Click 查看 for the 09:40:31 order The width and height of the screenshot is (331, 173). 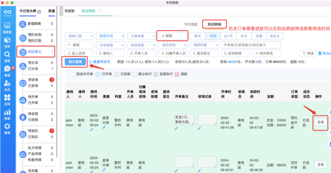(320, 165)
